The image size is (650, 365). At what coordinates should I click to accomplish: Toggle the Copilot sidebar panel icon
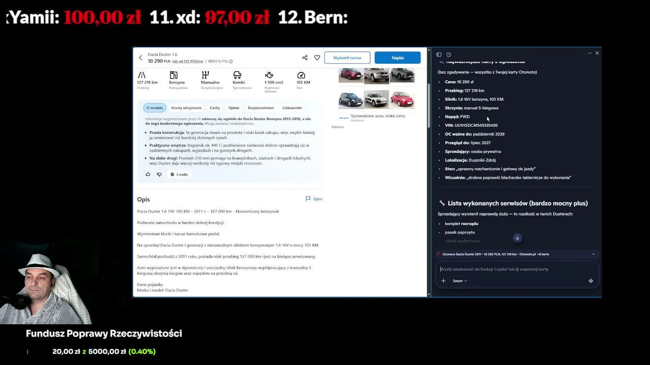point(439,55)
